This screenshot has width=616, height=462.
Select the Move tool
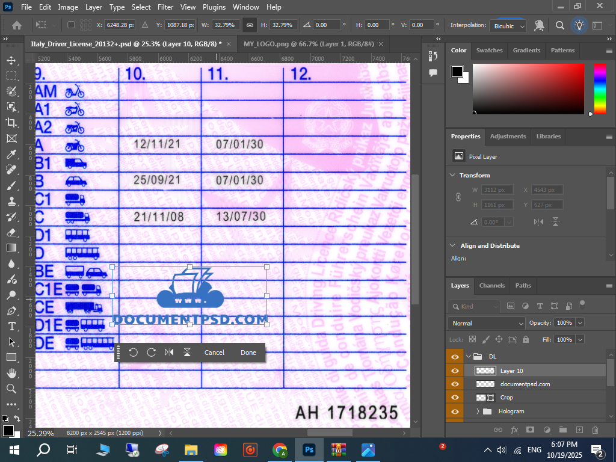click(11, 60)
